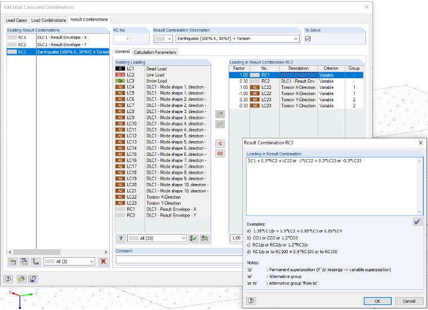Open the General sub-tab
Viewport: 428px width, 310px height.
122,52
